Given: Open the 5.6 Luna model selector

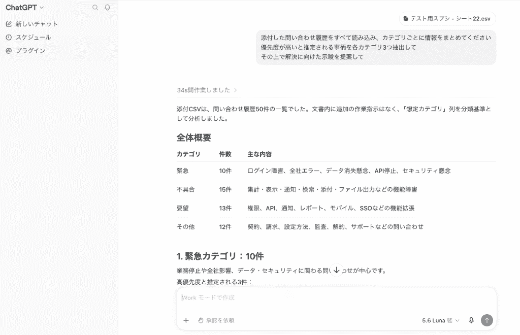Looking at the screenshot, I should pyautogui.click(x=440, y=320).
